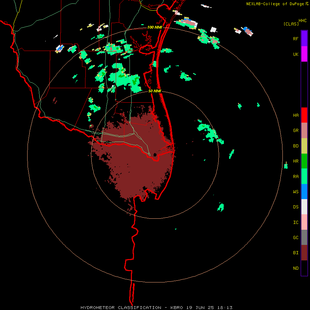
Task: Click the BI legend label
Action: 296,253
